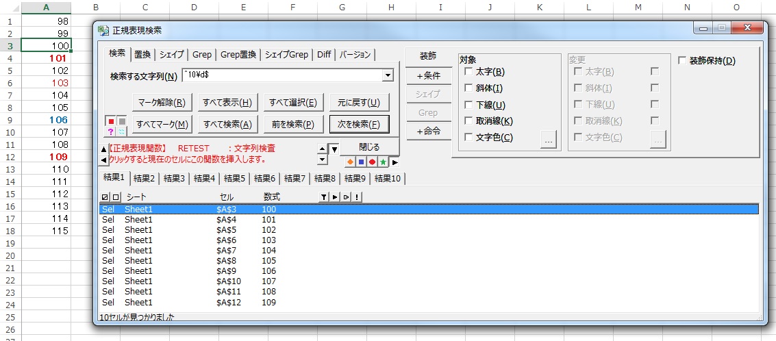Screen dimensions: 776x341
Task: Click the green star marker icon
Action: (383, 162)
